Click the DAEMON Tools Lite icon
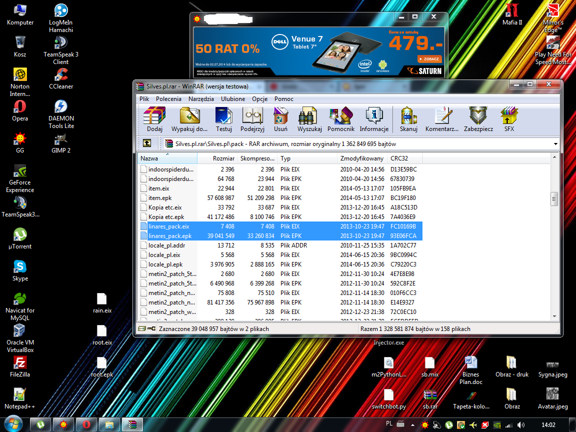 (x=61, y=114)
